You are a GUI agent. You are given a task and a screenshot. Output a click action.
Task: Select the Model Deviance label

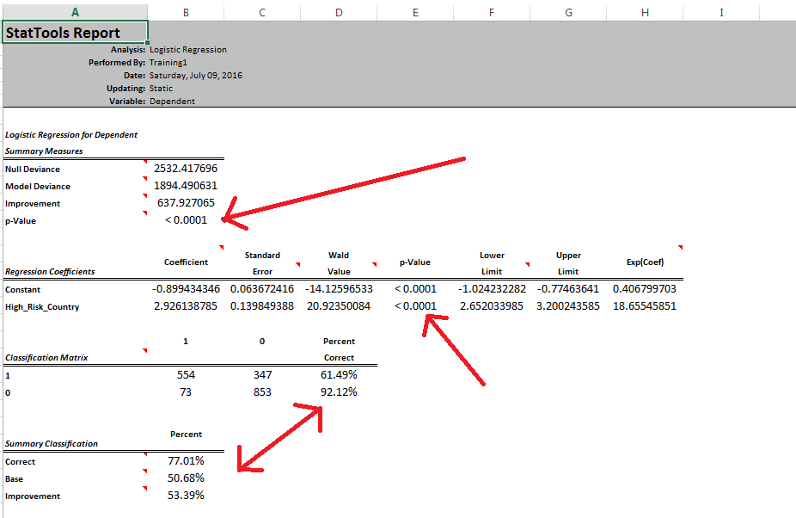tap(38, 187)
